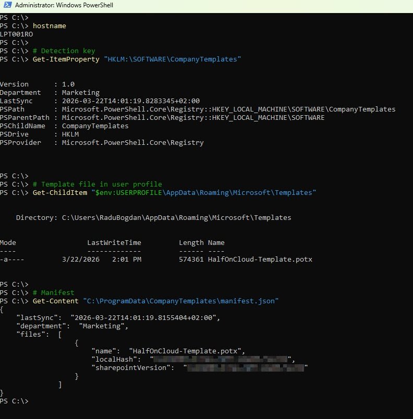Viewport: 413px width, 419px height.
Task: Click the manifest.json path string
Action: 180,301
